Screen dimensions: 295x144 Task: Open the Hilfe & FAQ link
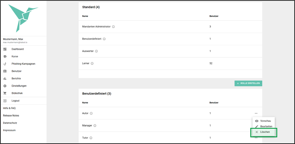coord(9,108)
